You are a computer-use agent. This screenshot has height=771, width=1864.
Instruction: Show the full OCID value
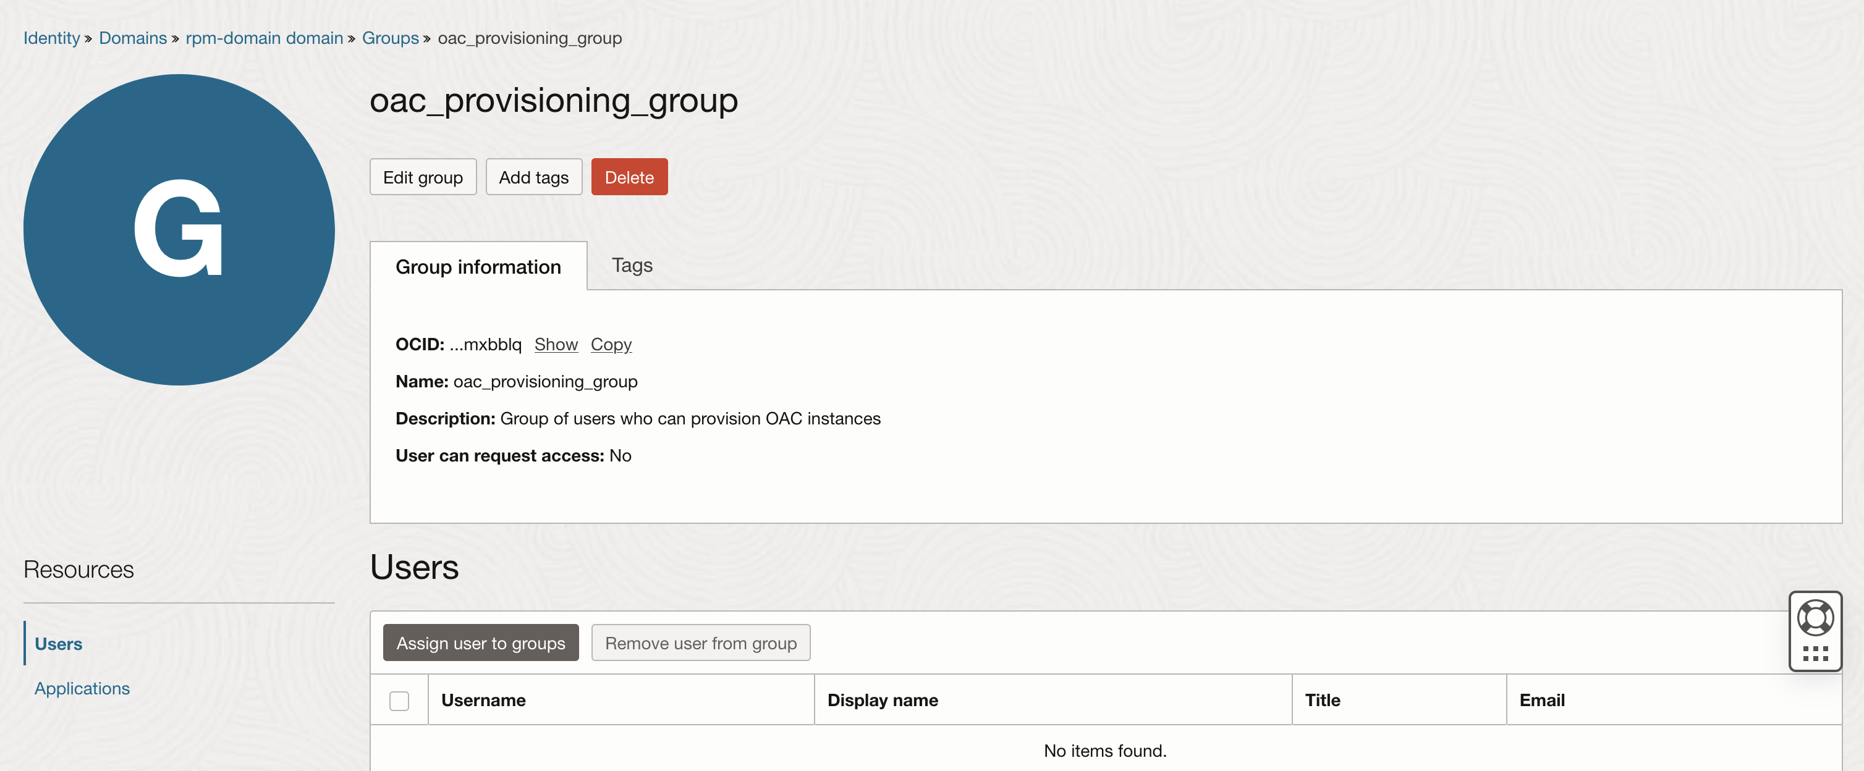coord(556,344)
